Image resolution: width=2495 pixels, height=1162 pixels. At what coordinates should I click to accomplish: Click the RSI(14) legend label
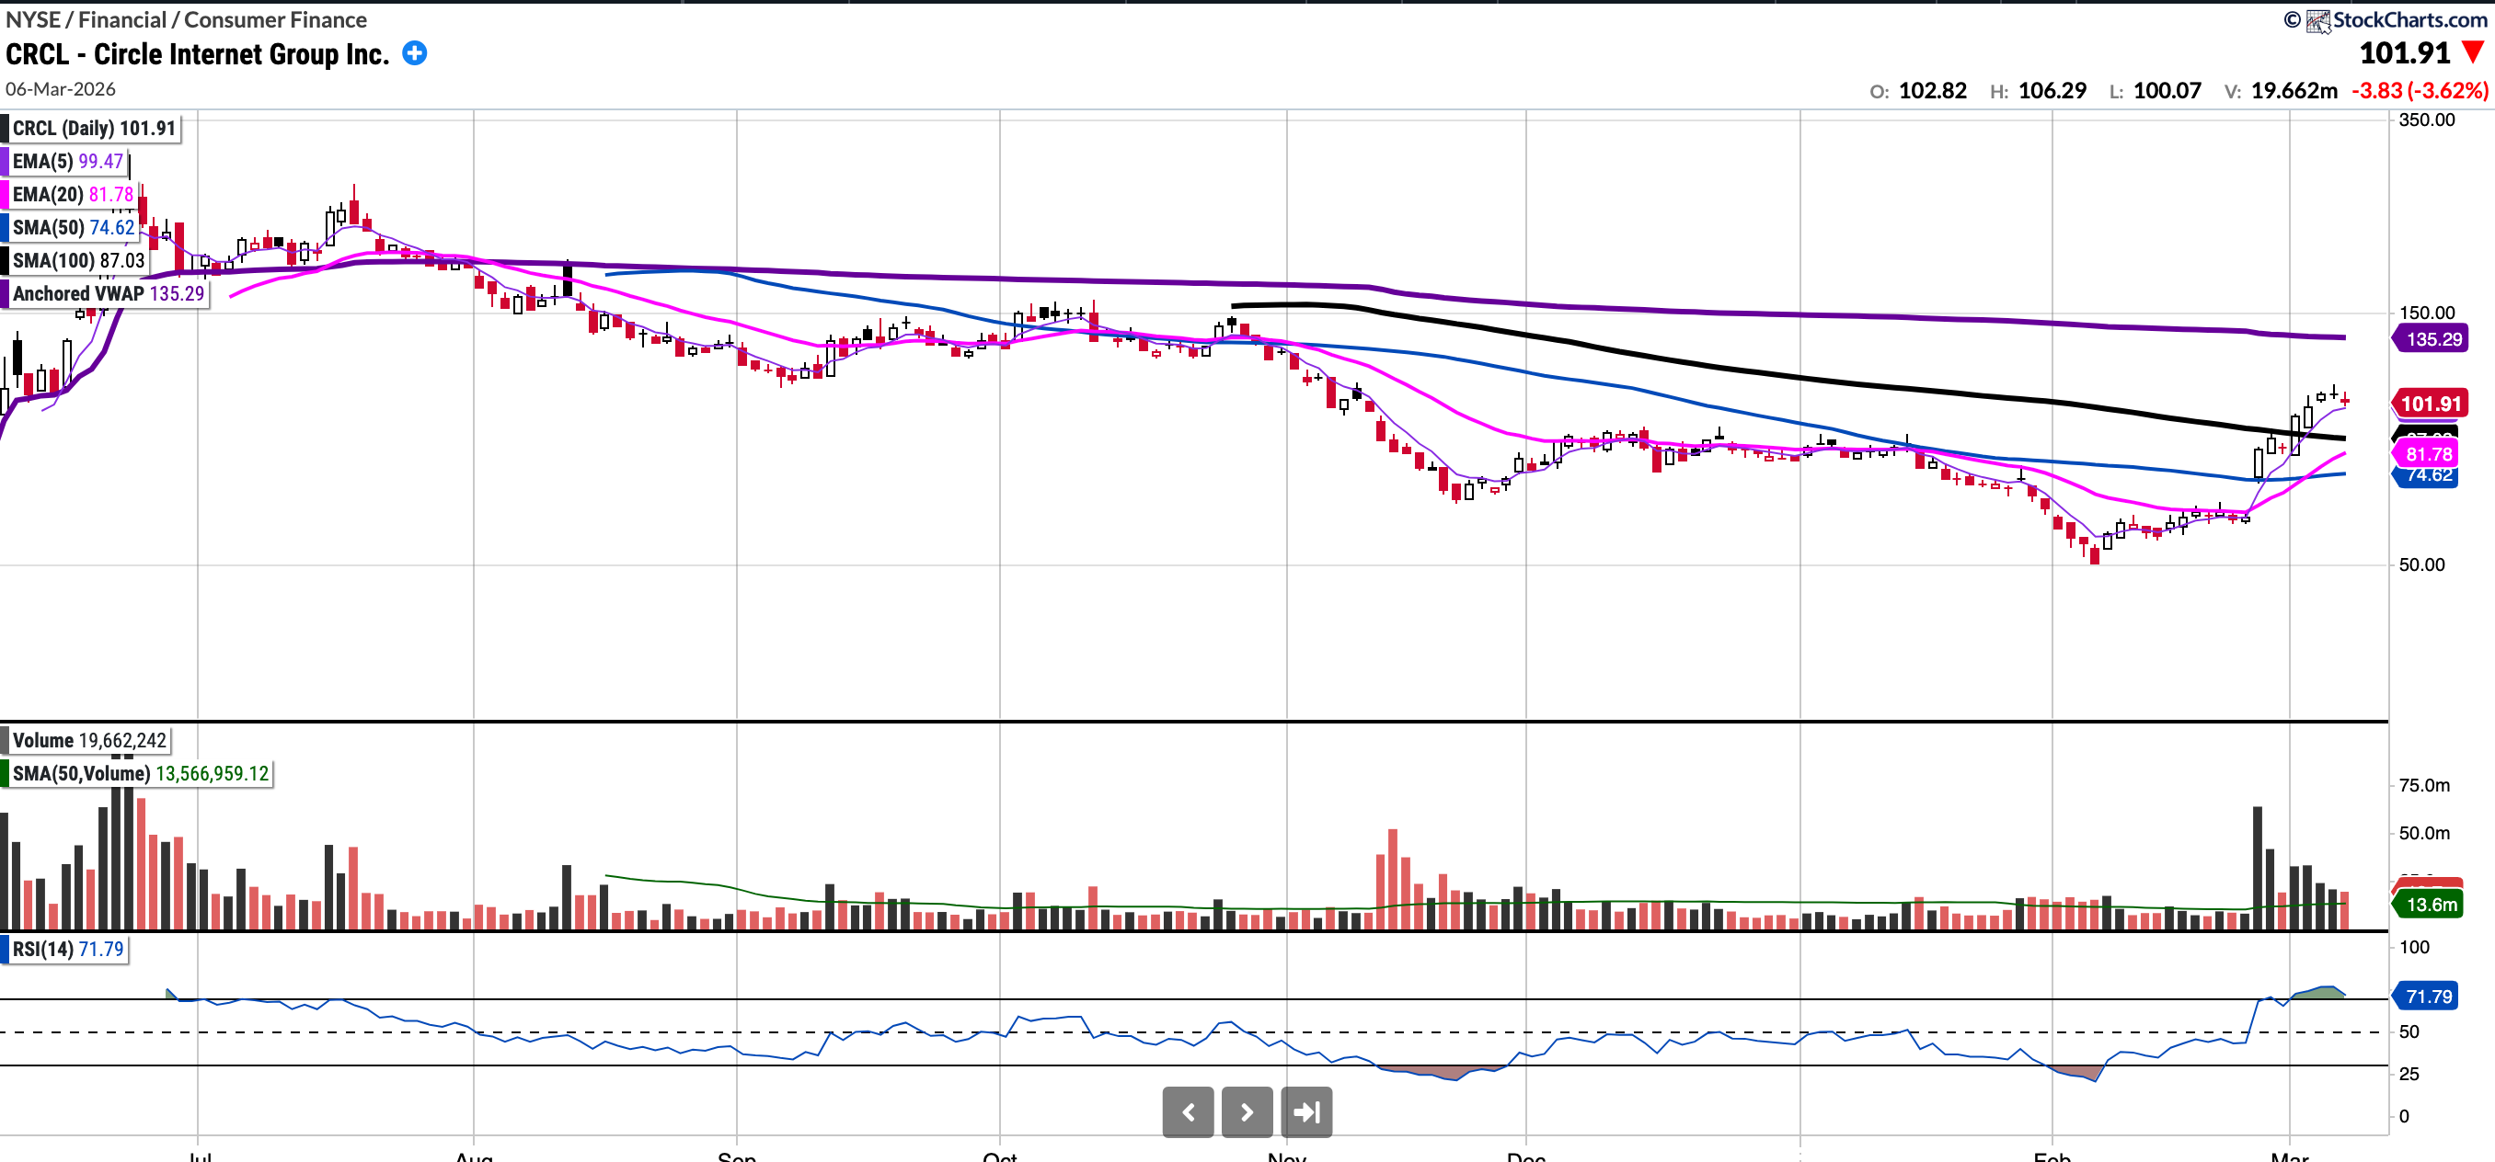[66, 948]
